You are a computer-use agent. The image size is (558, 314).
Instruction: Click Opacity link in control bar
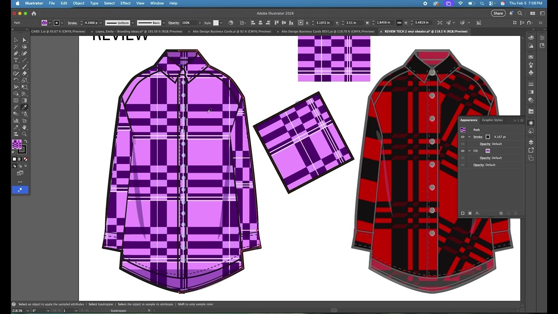tap(174, 23)
